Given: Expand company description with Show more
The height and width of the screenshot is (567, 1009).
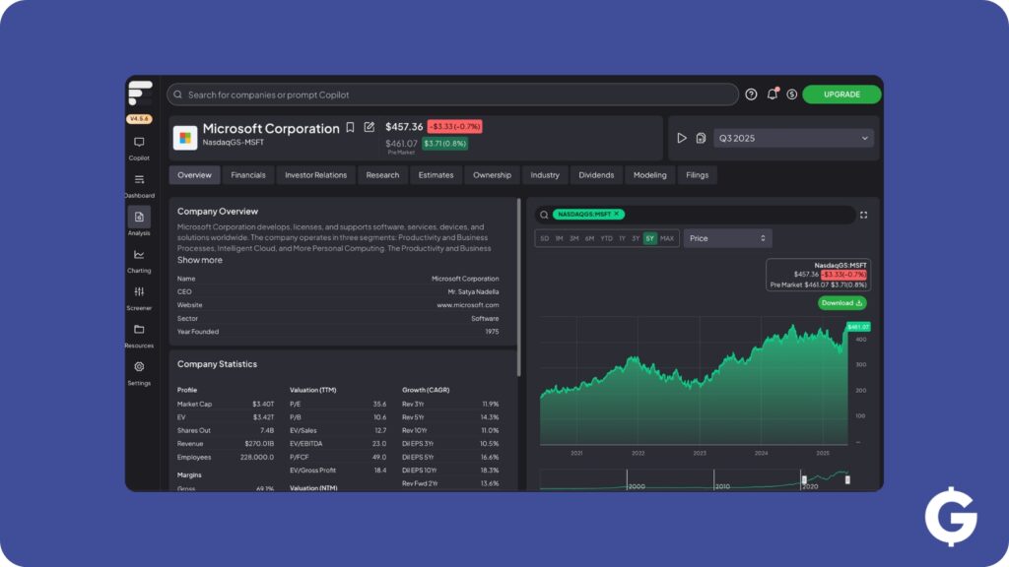Looking at the screenshot, I should point(200,261).
